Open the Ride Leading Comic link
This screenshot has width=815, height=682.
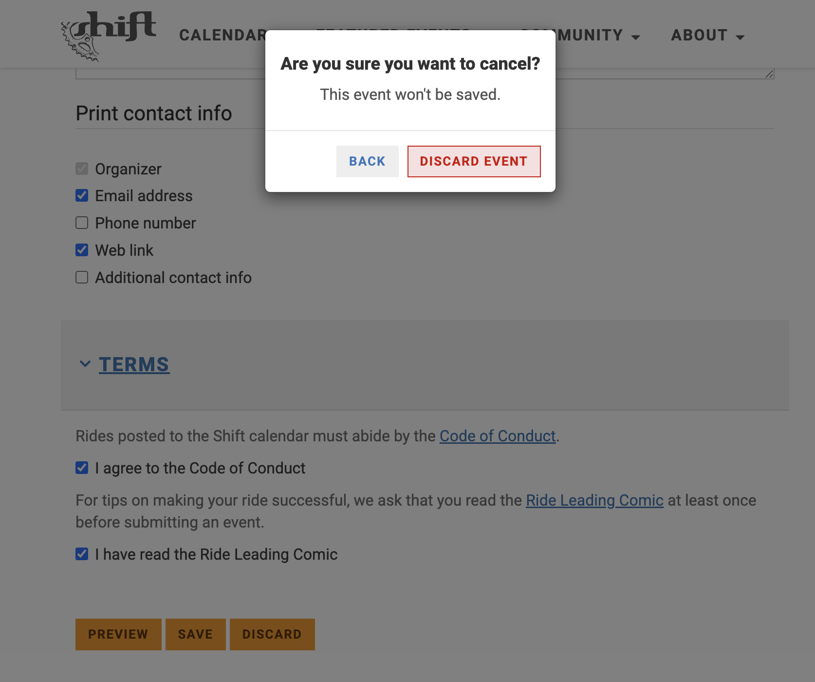pos(594,500)
